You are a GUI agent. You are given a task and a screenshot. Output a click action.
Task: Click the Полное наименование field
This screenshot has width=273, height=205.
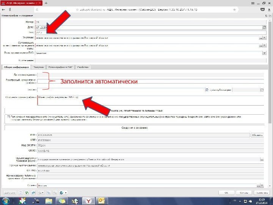151,166
